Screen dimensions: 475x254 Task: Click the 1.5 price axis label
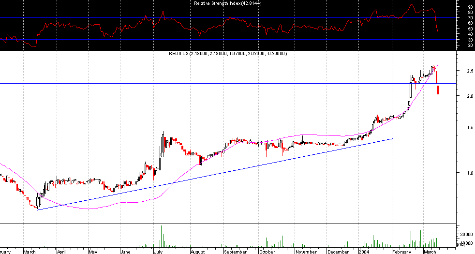(x=470, y=128)
